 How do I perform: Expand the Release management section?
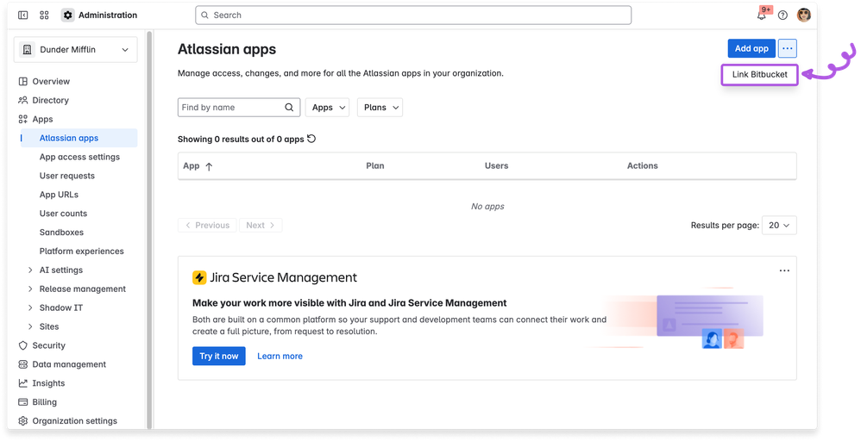point(30,289)
